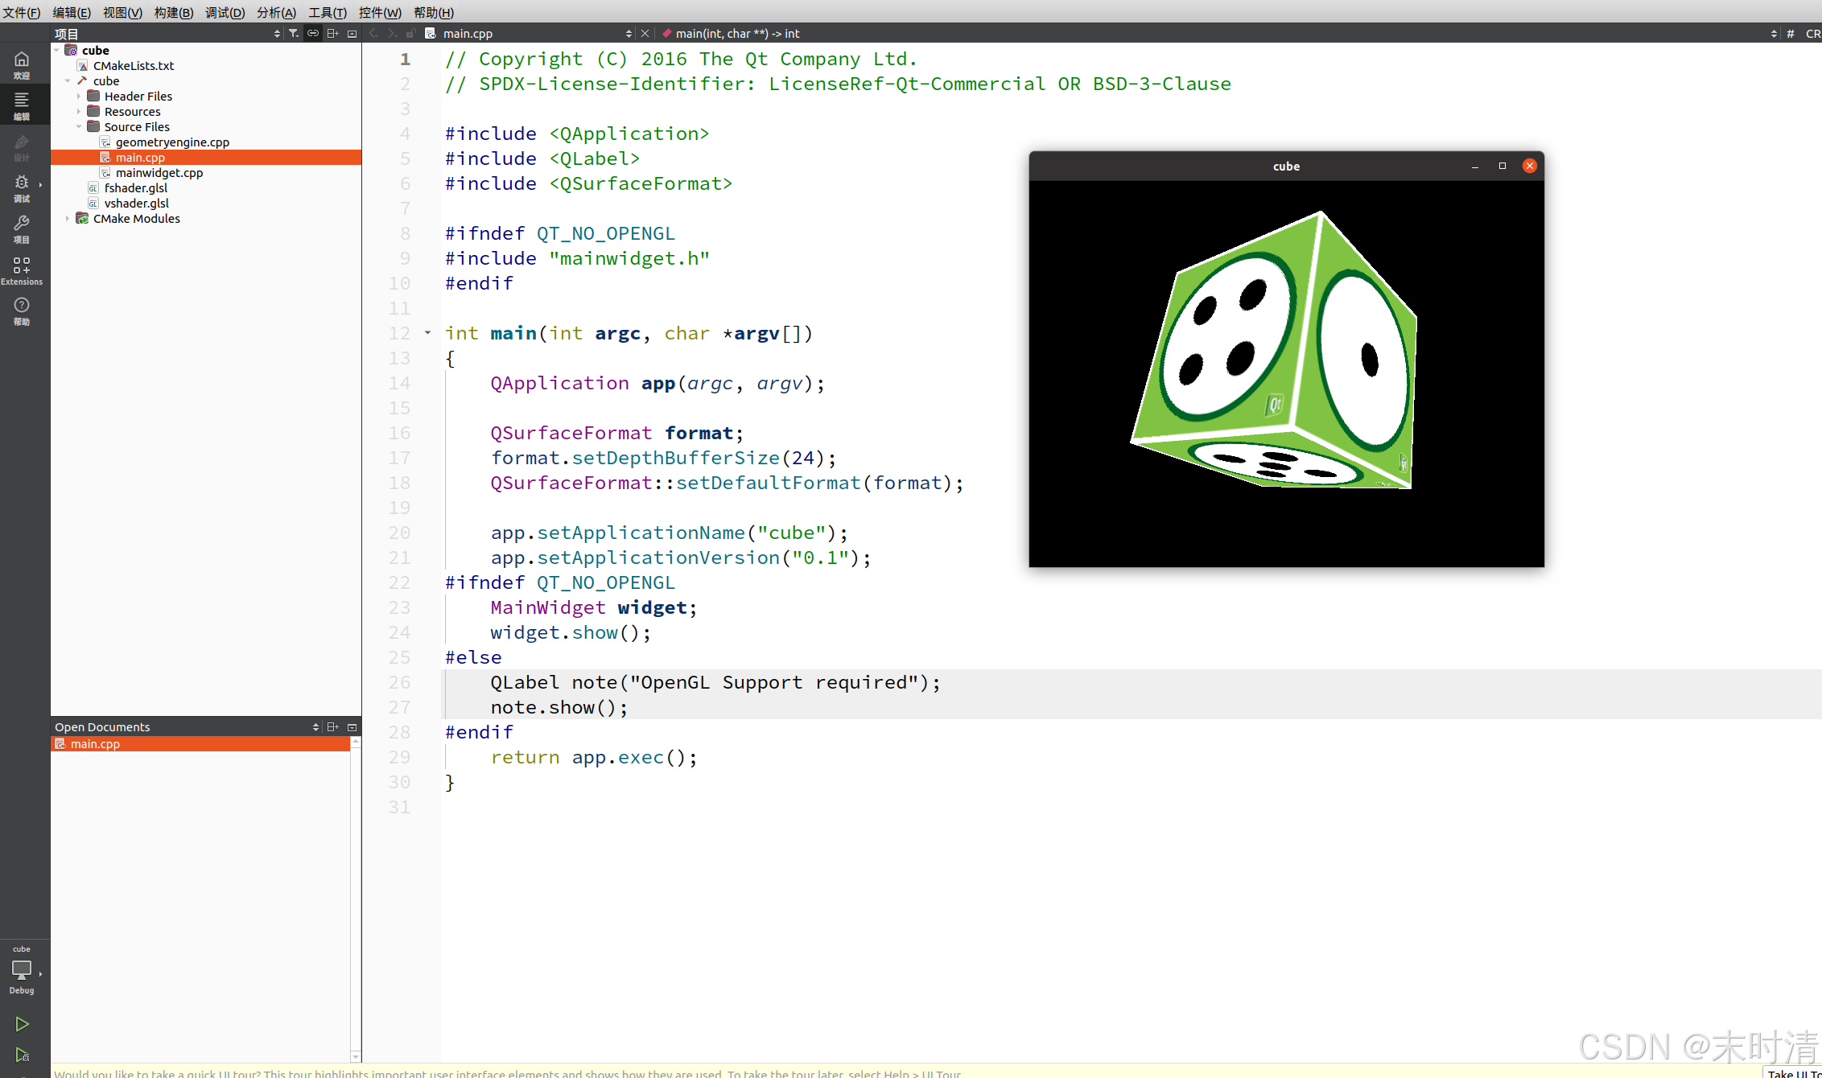The height and width of the screenshot is (1078, 1822).
Task: Click the Open Documents scroll down arrow
Action: click(x=356, y=1056)
